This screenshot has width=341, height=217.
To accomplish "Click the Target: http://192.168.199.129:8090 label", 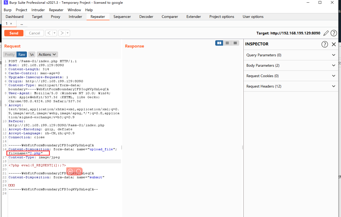I will (288, 33).
